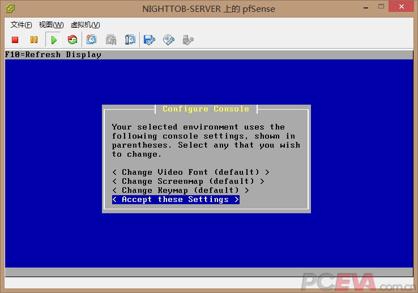This screenshot has height=293, width=418.
Task: Select Change Keymap (default) option
Action: click(x=180, y=190)
